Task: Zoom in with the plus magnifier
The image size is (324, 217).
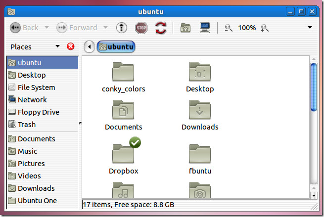Action: (x=265, y=28)
